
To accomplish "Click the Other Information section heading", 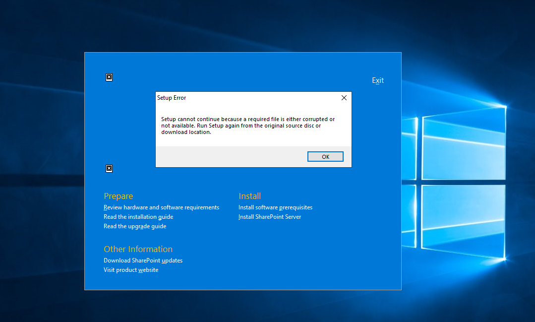I will pyautogui.click(x=138, y=249).
